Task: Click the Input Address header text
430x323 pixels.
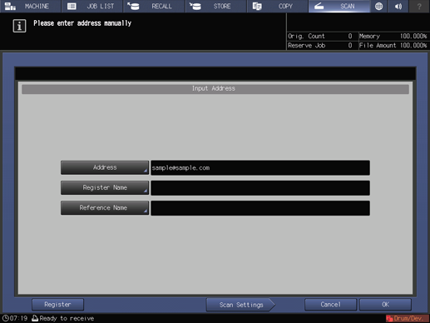Action: click(x=214, y=88)
